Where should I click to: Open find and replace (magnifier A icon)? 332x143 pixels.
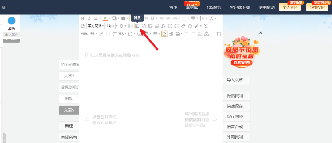(x=206, y=26)
